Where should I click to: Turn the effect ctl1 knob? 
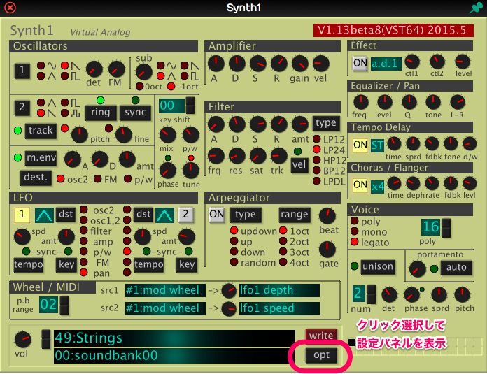point(412,62)
